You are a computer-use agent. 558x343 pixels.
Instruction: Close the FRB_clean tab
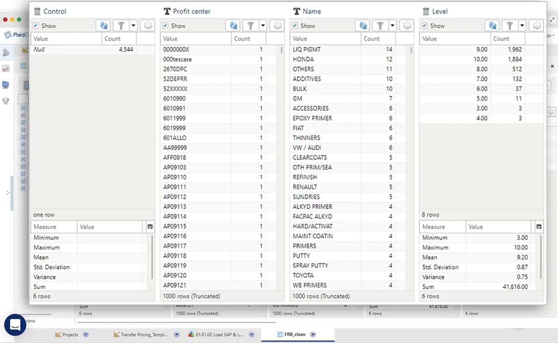313,335
